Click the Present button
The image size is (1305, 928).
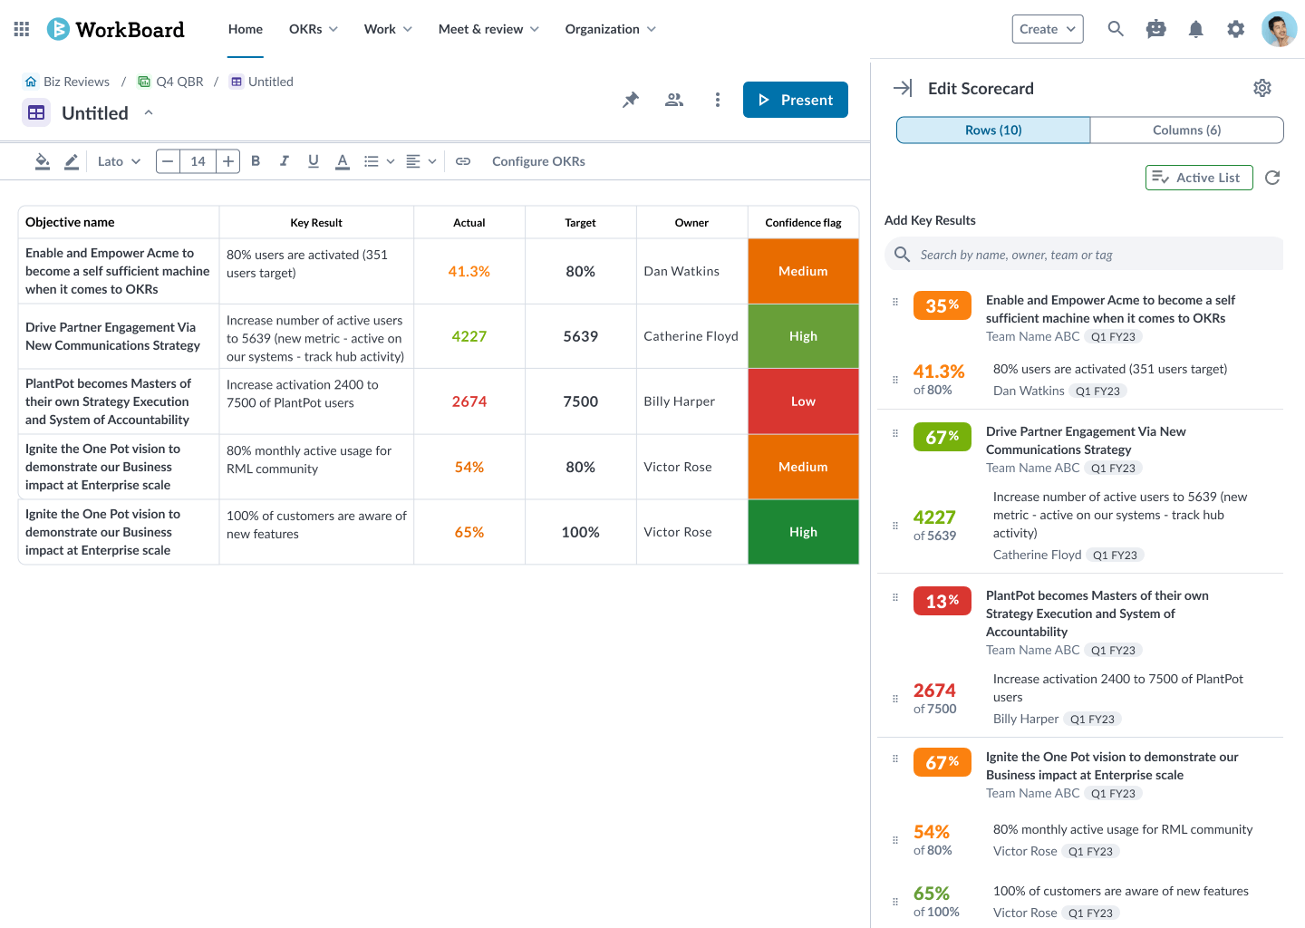coord(796,100)
